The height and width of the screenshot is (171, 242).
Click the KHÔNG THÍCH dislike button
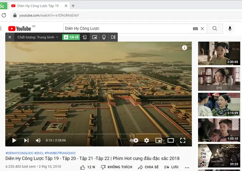click(x=116, y=167)
